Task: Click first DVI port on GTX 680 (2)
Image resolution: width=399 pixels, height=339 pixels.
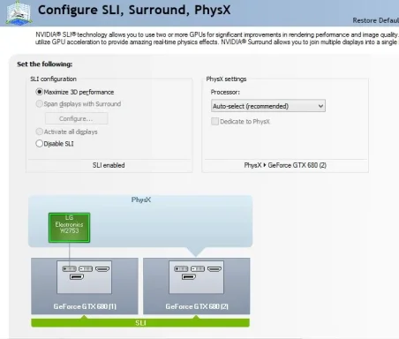Action: [x=181, y=268]
